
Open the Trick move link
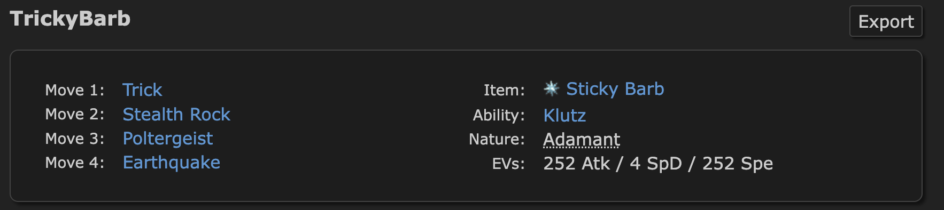[142, 90]
